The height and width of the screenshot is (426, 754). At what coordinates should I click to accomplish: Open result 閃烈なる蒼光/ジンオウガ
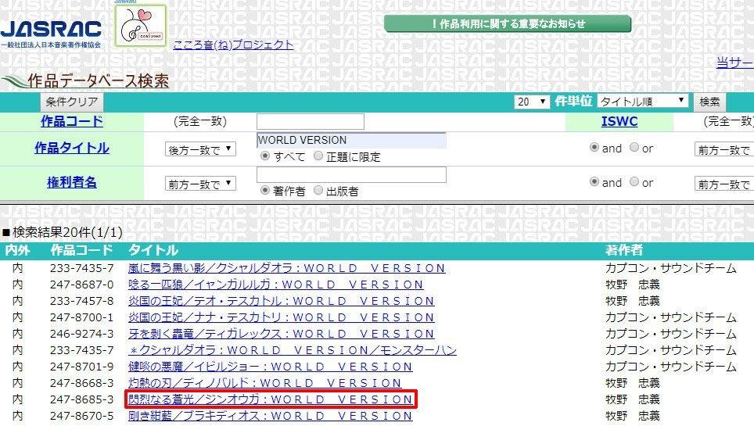click(x=271, y=399)
